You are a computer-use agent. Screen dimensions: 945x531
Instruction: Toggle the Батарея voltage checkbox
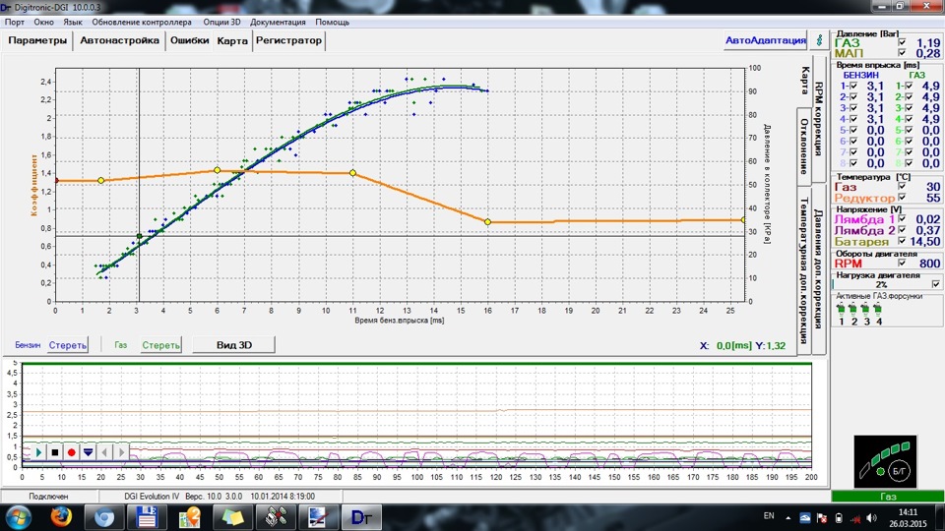coord(902,241)
